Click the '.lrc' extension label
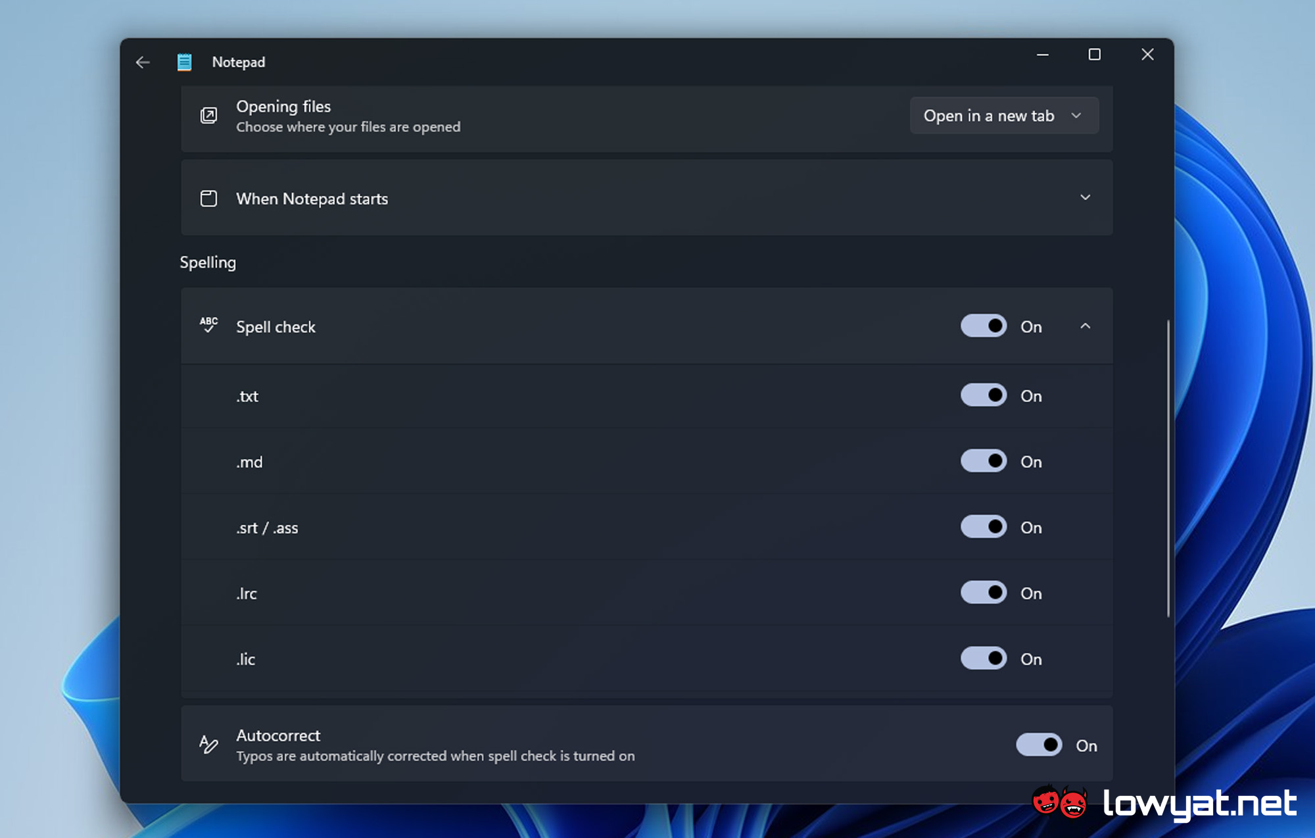The width and height of the screenshot is (1315, 838). (247, 593)
